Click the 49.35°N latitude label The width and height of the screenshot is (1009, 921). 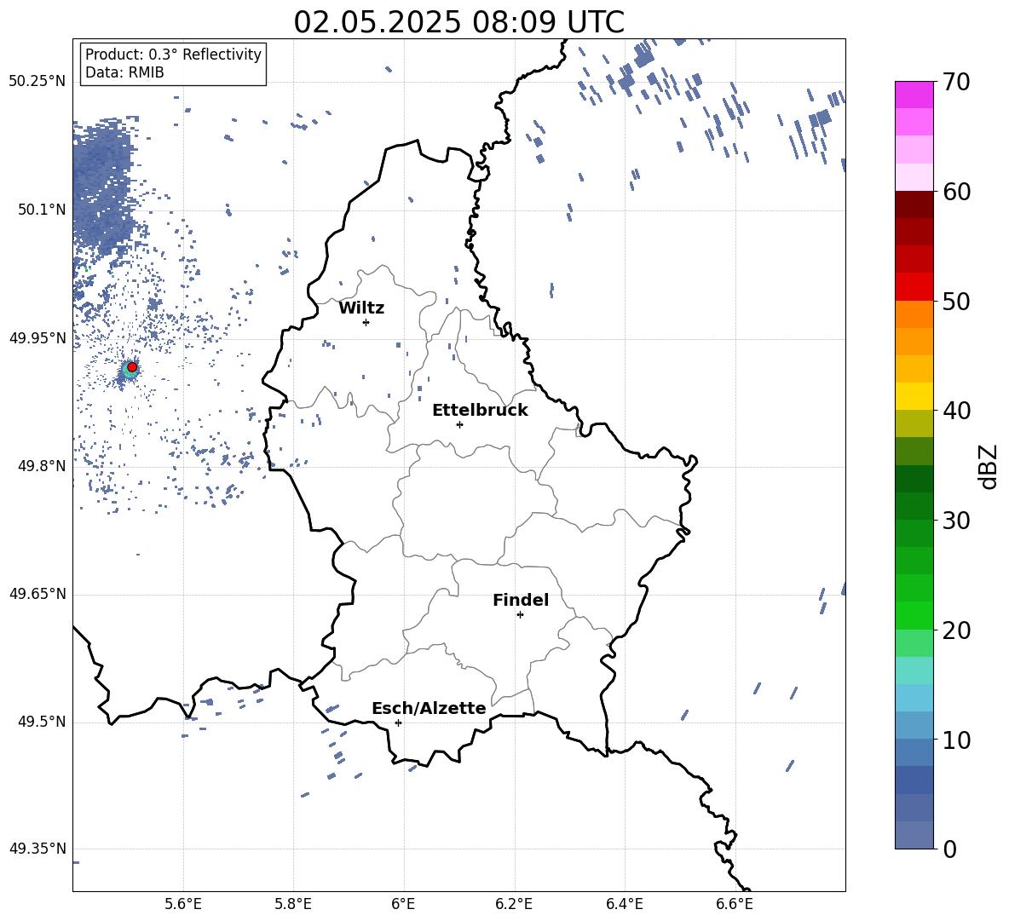click(37, 849)
